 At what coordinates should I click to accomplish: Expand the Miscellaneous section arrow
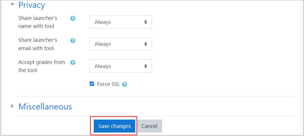(x=12, y=106)
